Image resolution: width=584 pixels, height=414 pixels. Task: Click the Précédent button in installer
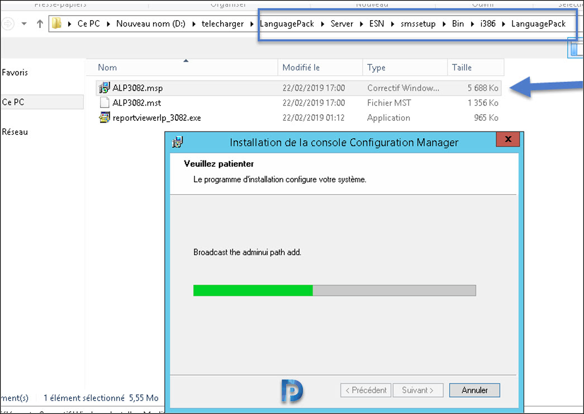pos(365,390)
